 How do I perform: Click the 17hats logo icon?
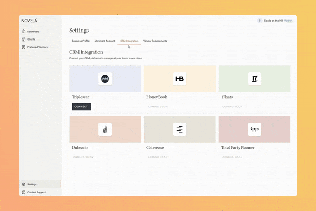coord(254,79)
